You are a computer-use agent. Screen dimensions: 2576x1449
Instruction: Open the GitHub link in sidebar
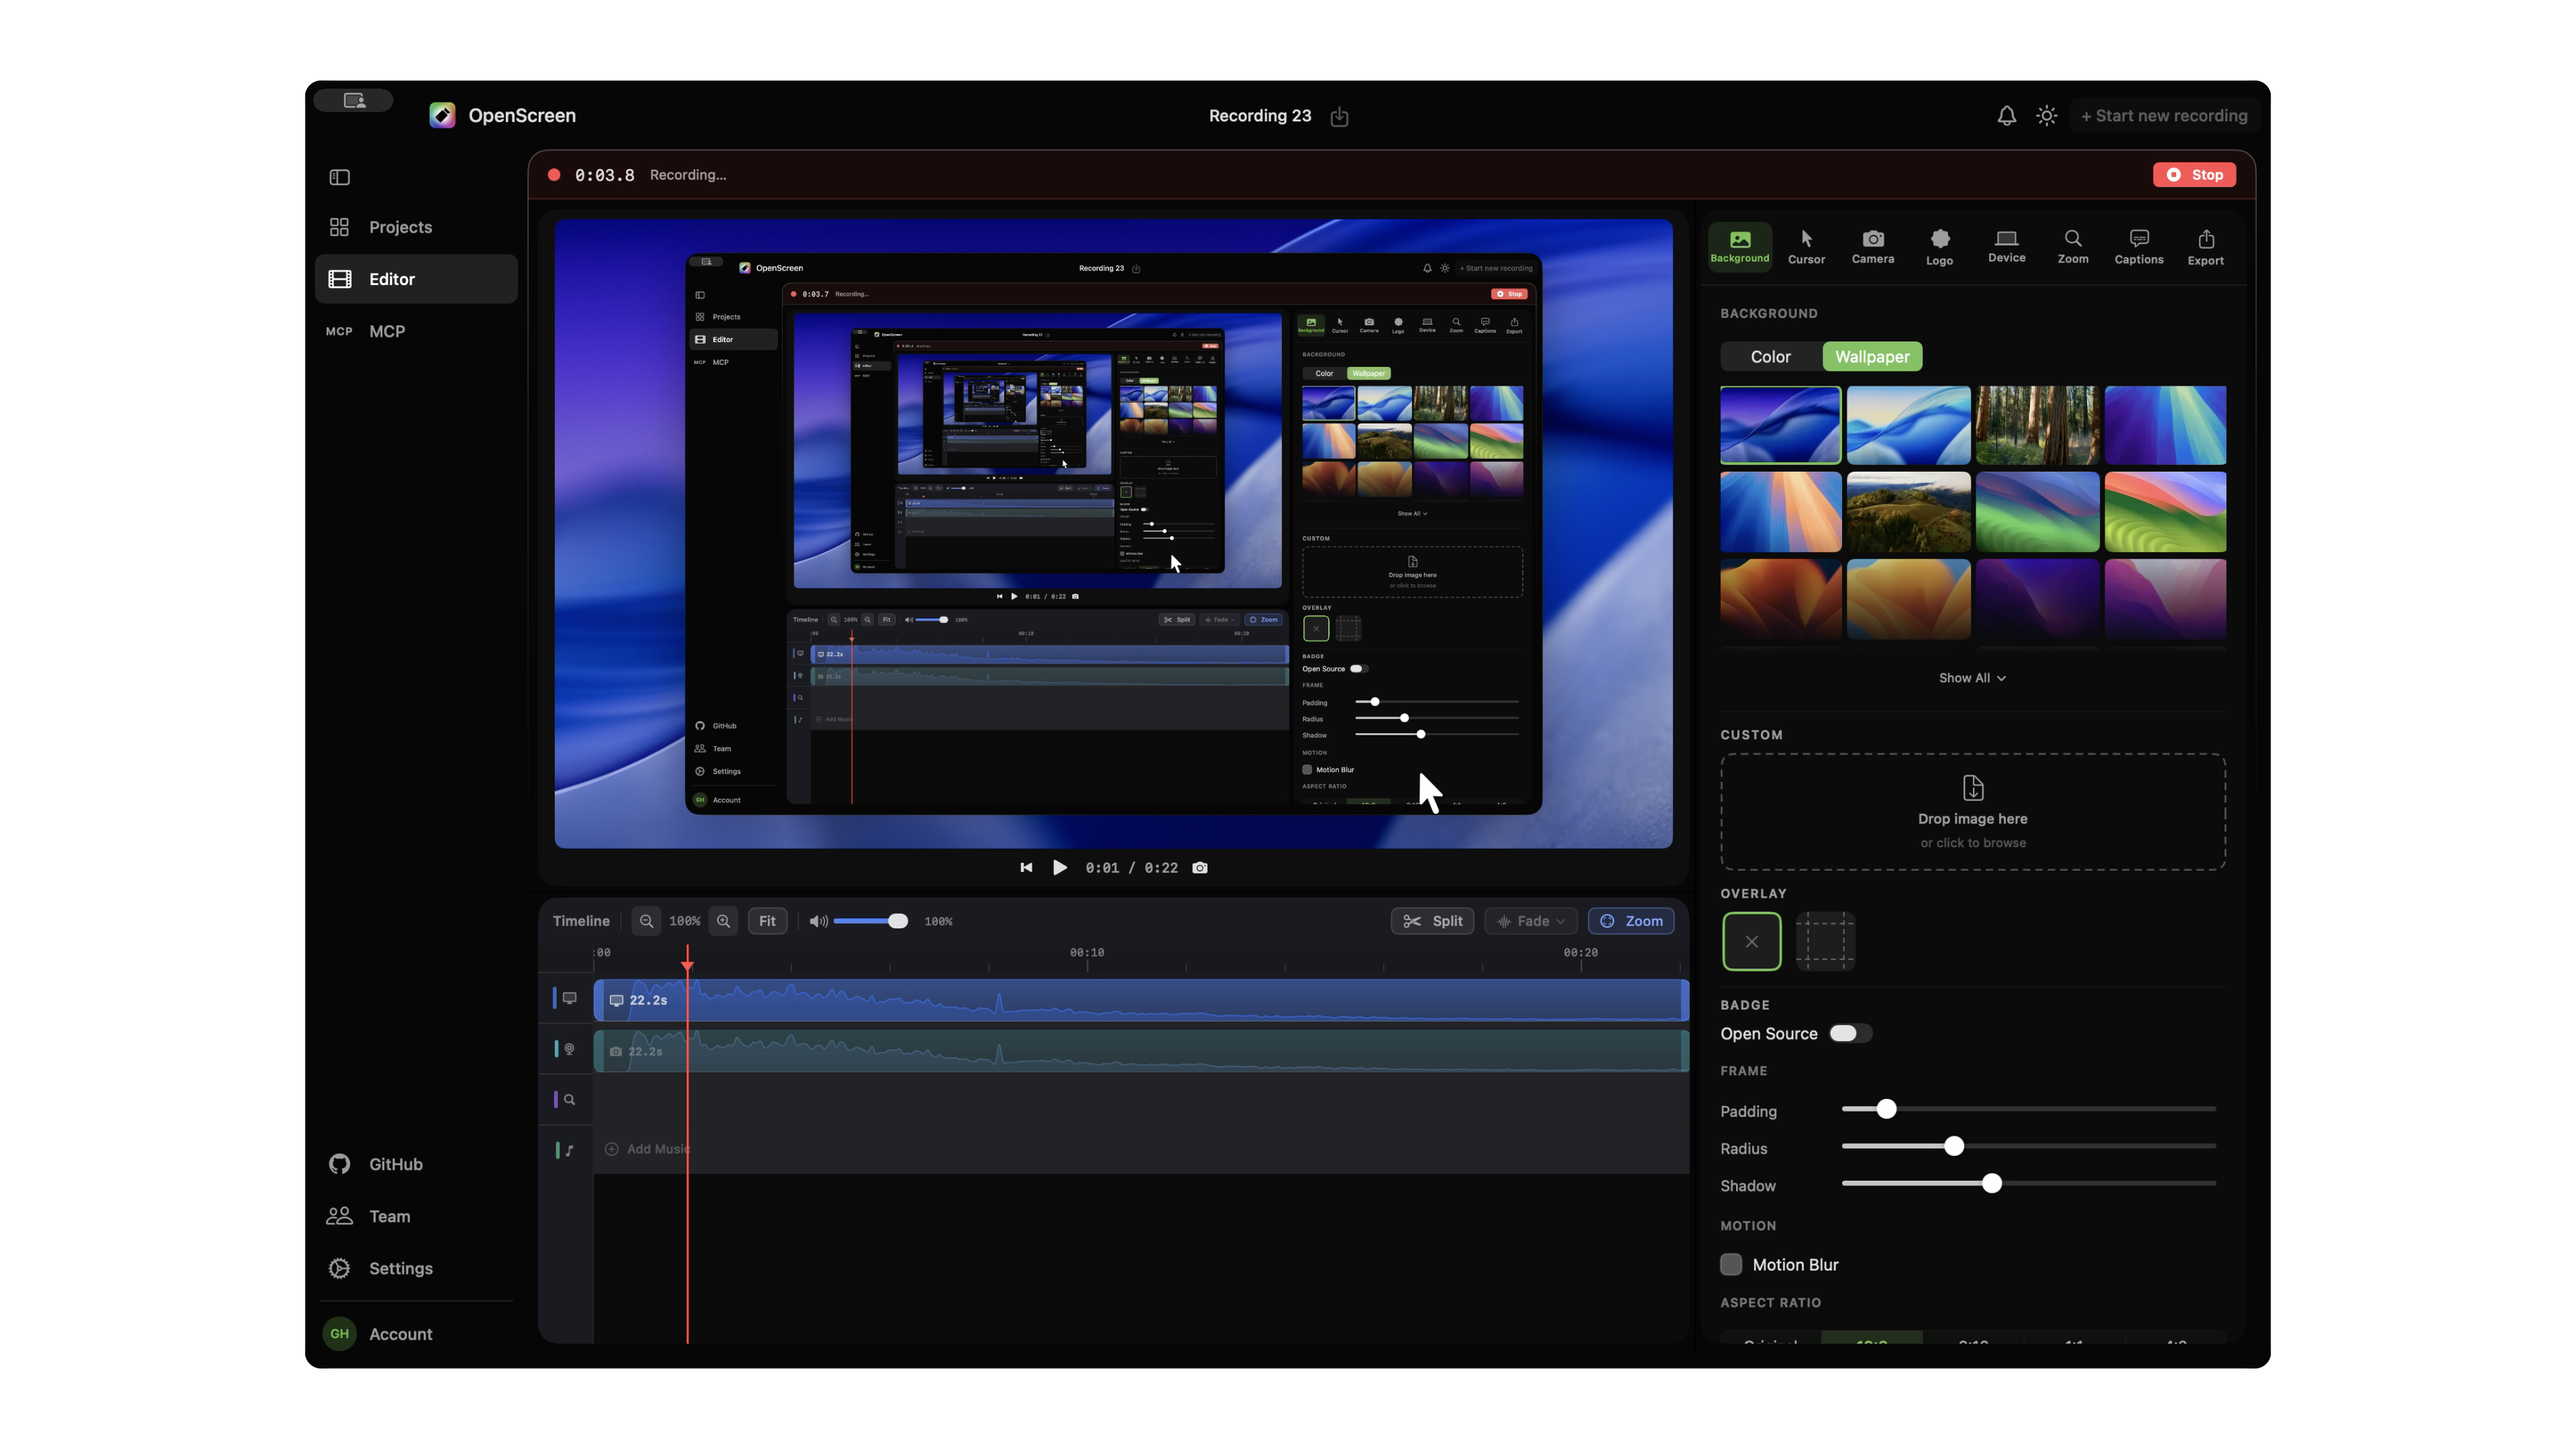click(x=416, y=1164)
